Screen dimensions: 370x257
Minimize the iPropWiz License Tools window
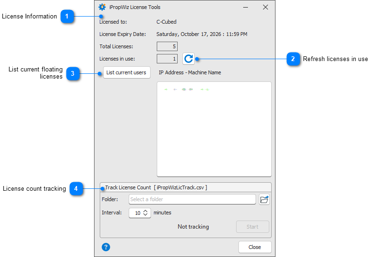(x=246, y=7)
